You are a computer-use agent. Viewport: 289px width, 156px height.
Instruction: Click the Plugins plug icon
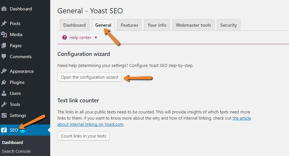click(4, 82)
